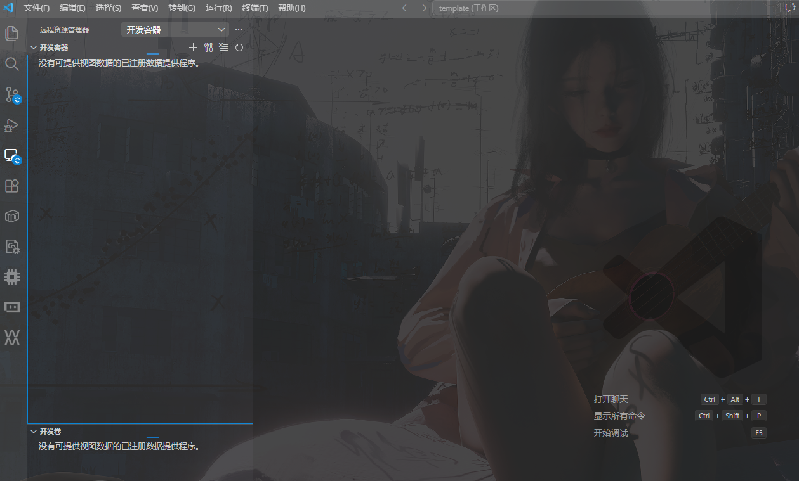Open the rectangular port icon view in activity bar

tap(12, 307)
